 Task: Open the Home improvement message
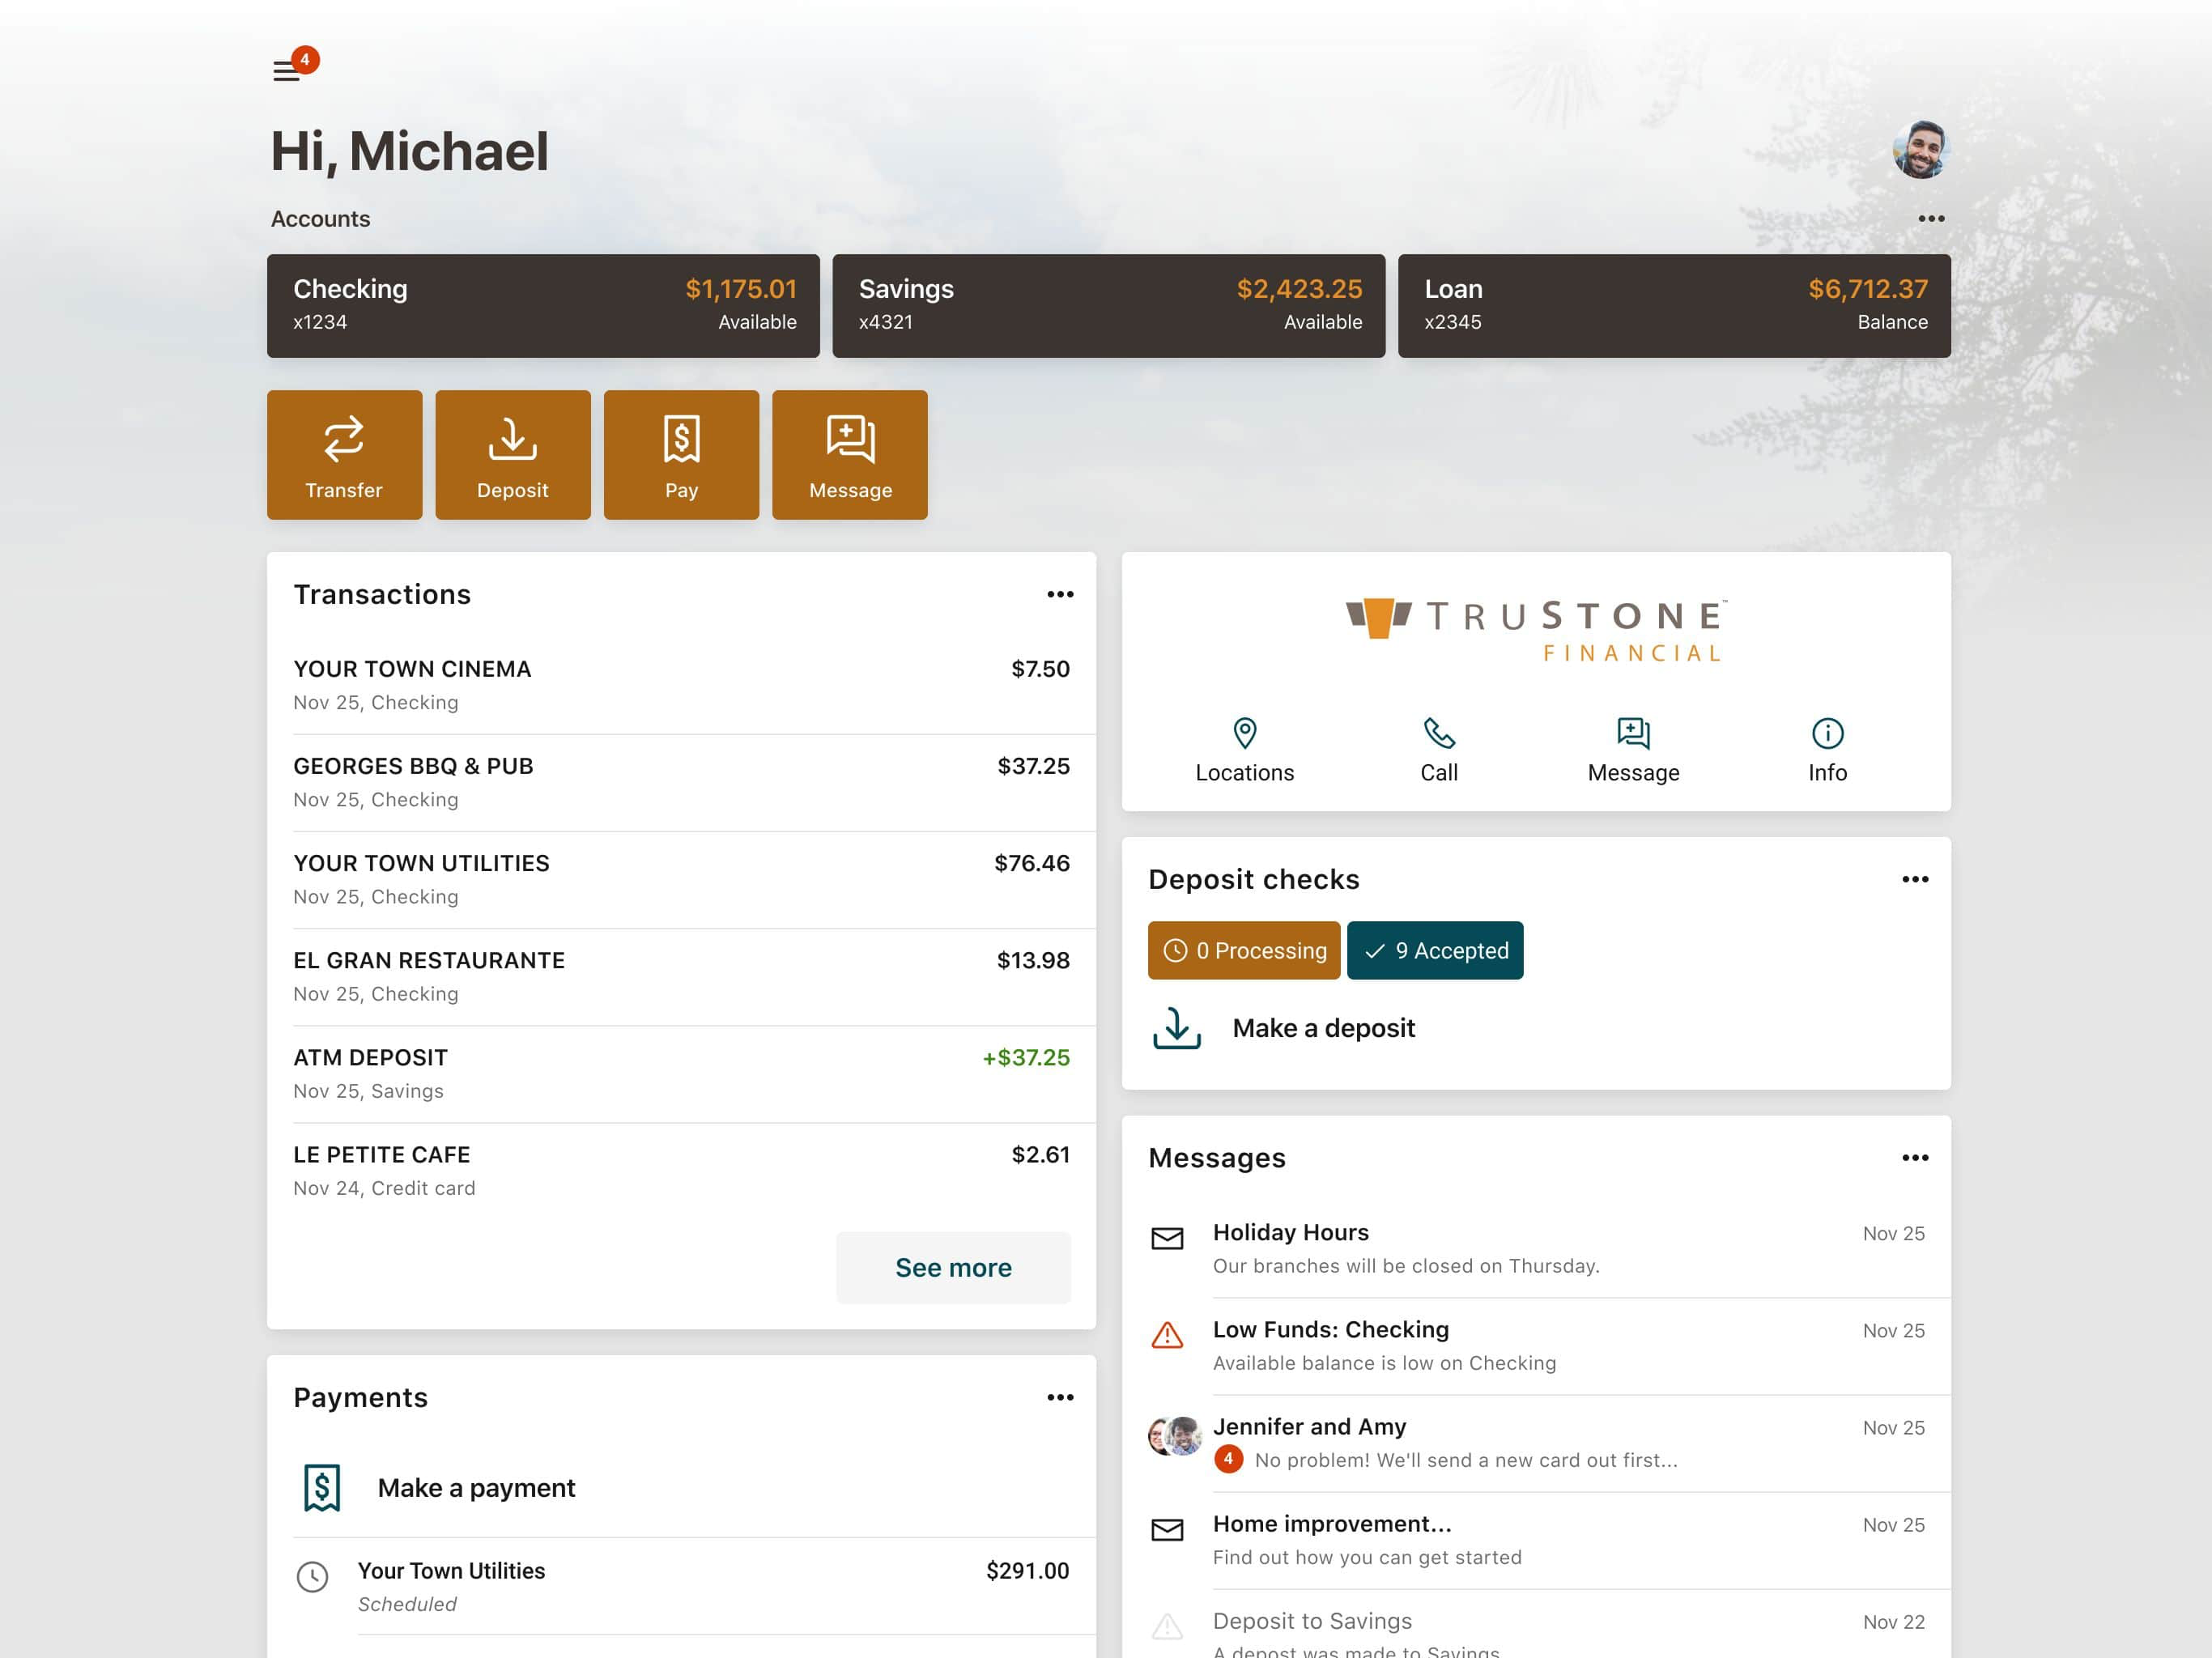(1536, 1540)
